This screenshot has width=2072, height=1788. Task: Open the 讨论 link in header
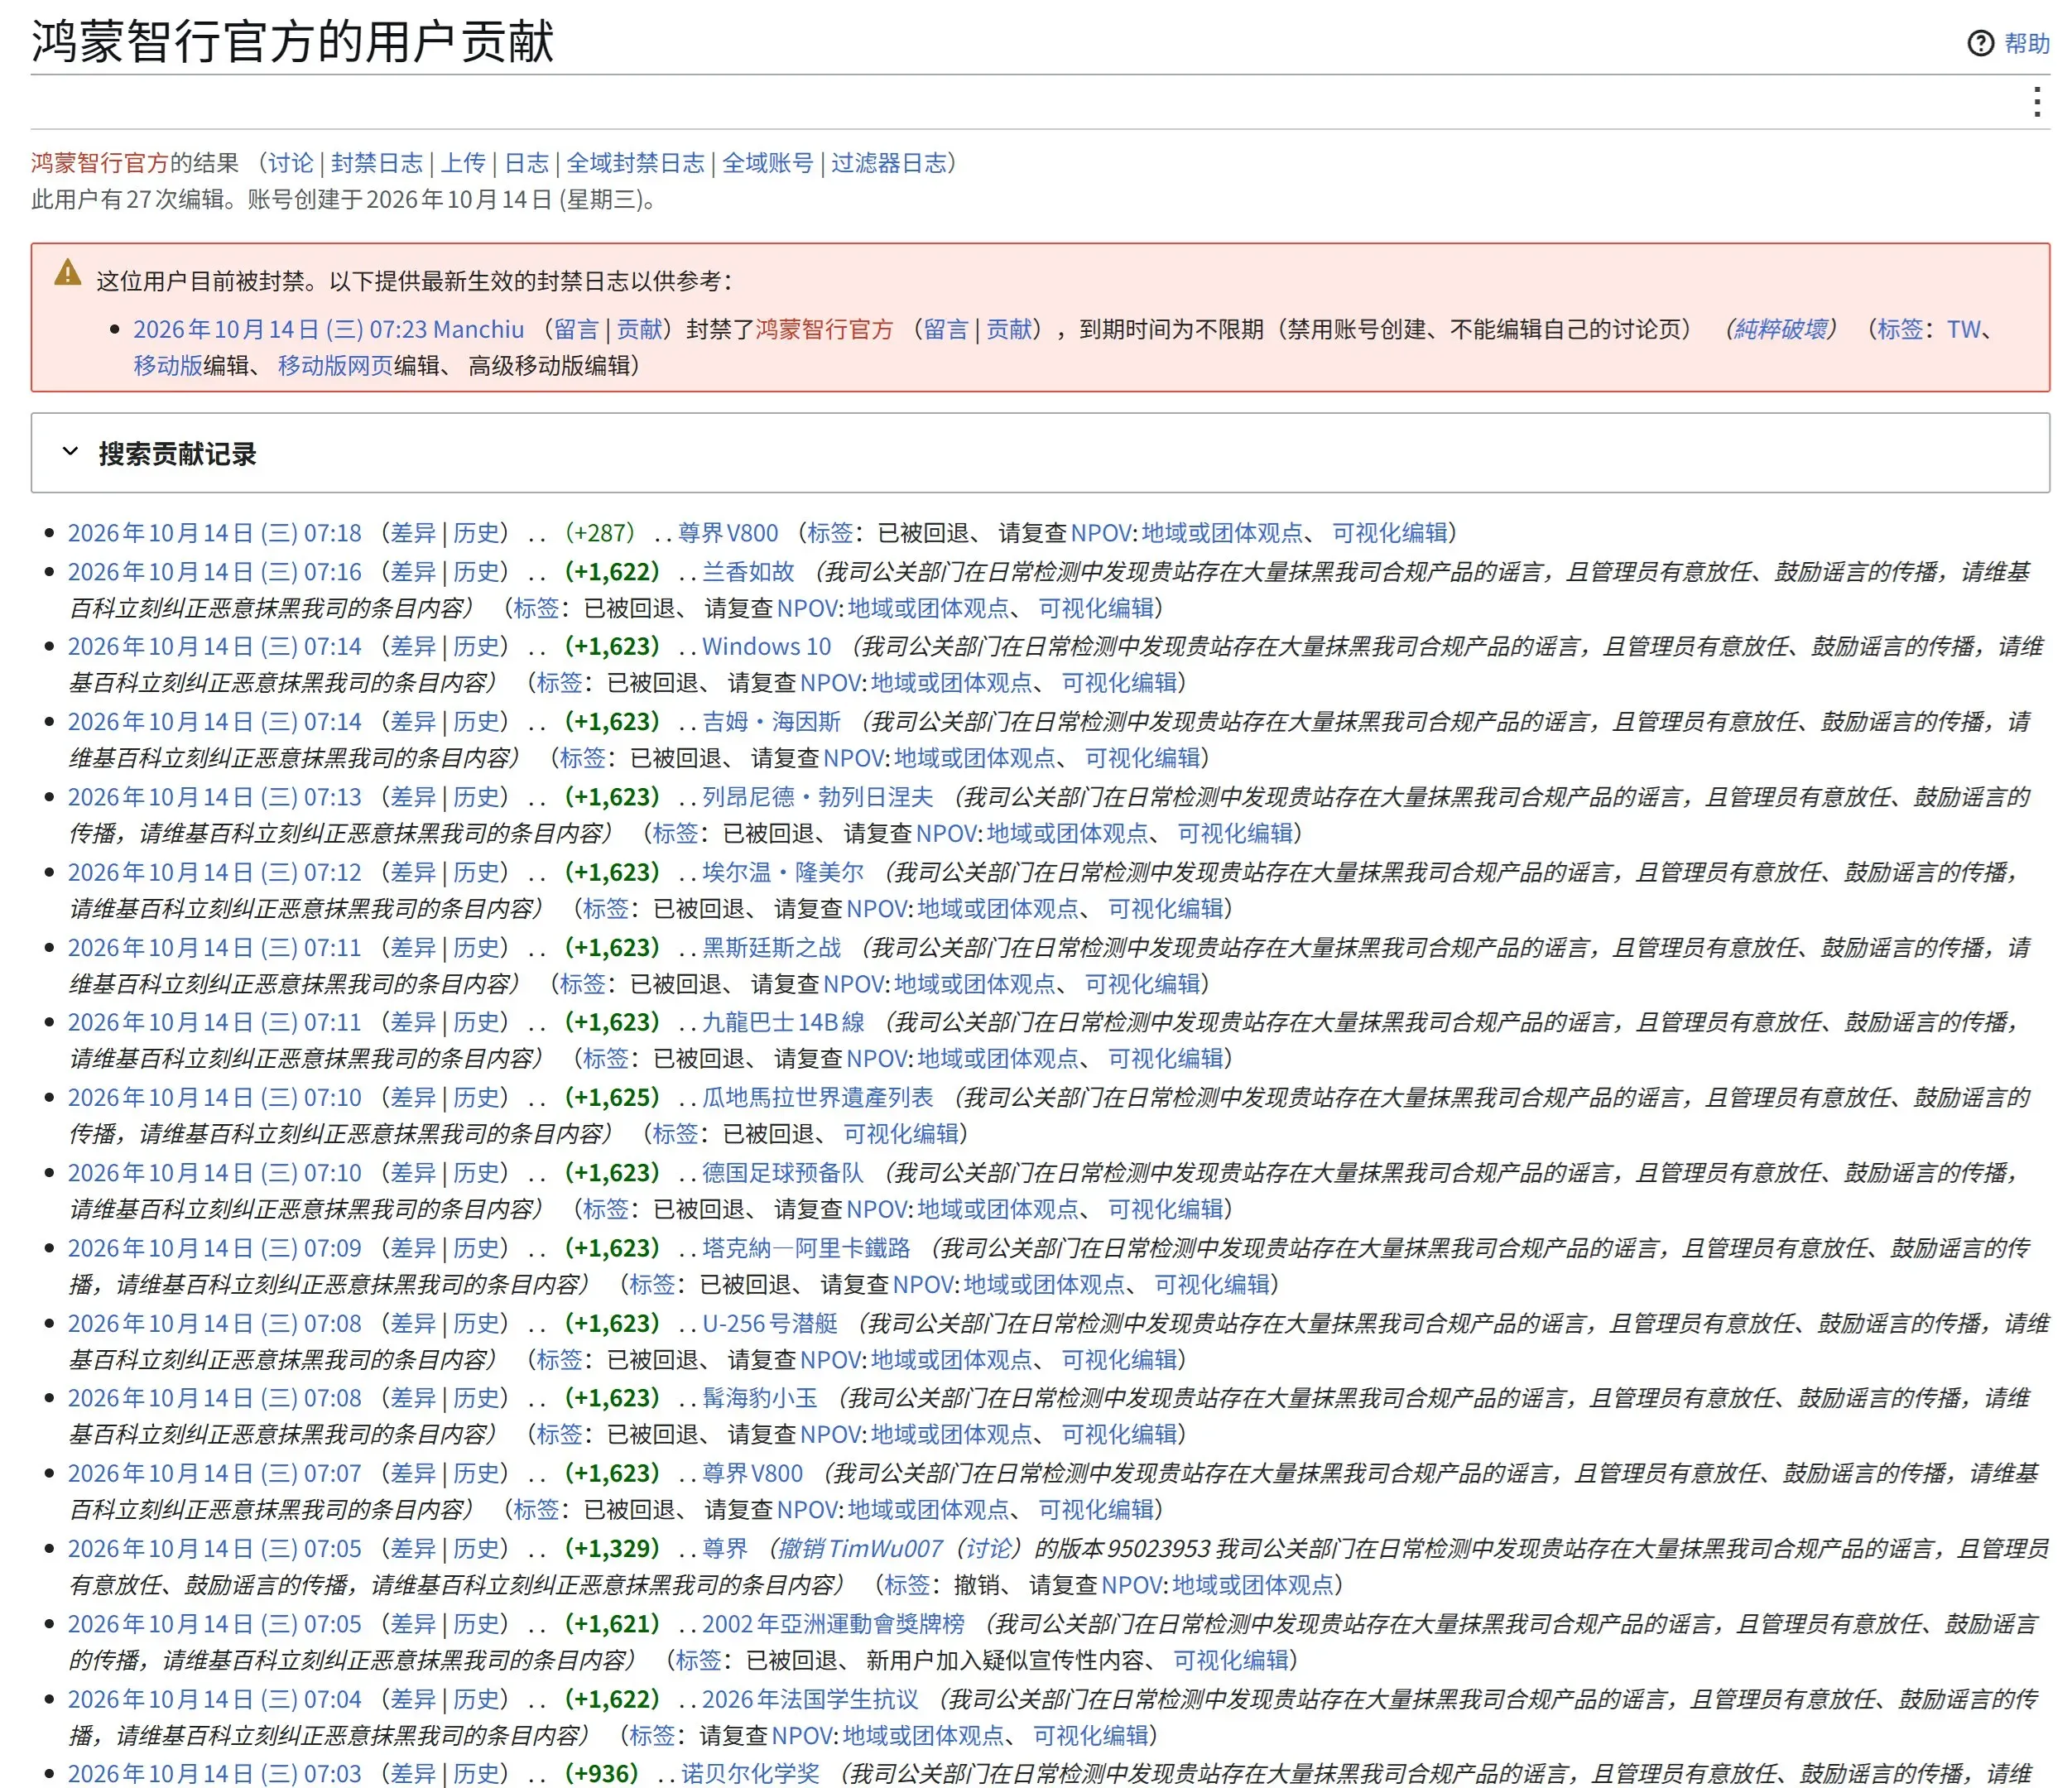tap(291, 163)
